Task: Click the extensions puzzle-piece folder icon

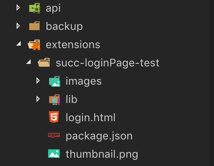Action: [x=34, y=45]
